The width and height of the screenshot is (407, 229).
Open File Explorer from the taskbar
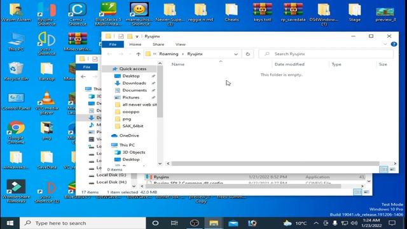214,223
